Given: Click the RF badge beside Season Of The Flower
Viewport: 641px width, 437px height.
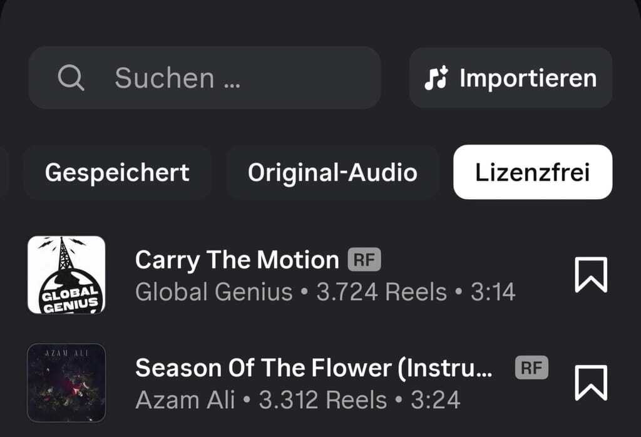Looking at the screenshot, I should tap(531, 368).
